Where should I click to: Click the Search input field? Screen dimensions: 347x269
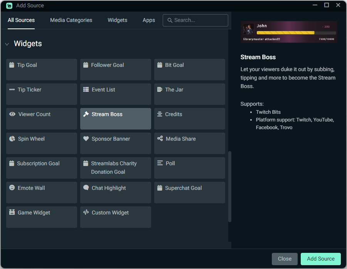point(195,20)
